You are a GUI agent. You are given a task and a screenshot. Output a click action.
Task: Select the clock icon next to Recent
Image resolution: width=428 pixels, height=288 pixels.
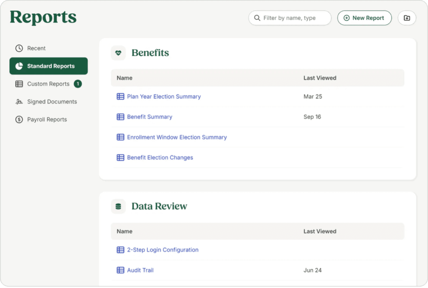pos(18,48)
